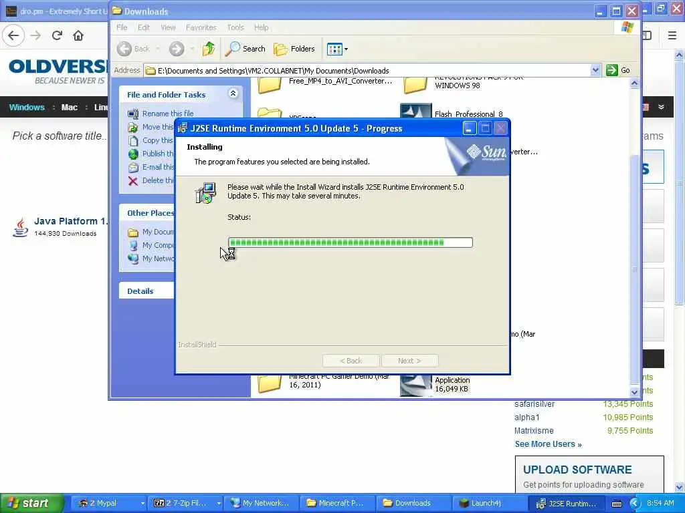Open the Edit menu in Downloads

[144, 27]
